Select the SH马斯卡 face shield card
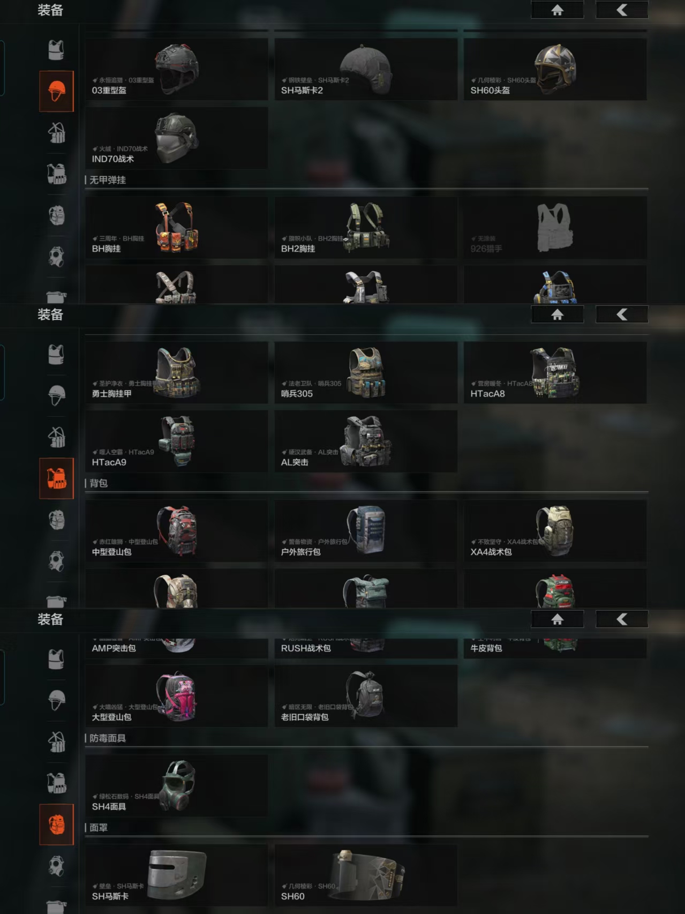The height and width of the screenshot is (914, 685). pos(177,875)
